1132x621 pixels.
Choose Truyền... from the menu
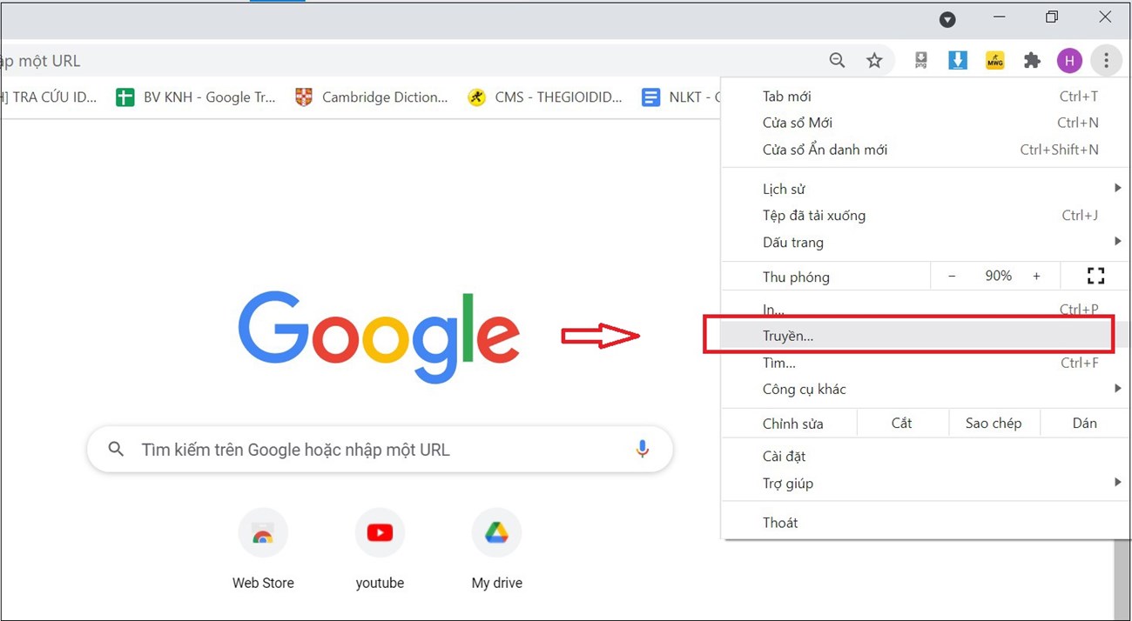[x=926, y=336]
